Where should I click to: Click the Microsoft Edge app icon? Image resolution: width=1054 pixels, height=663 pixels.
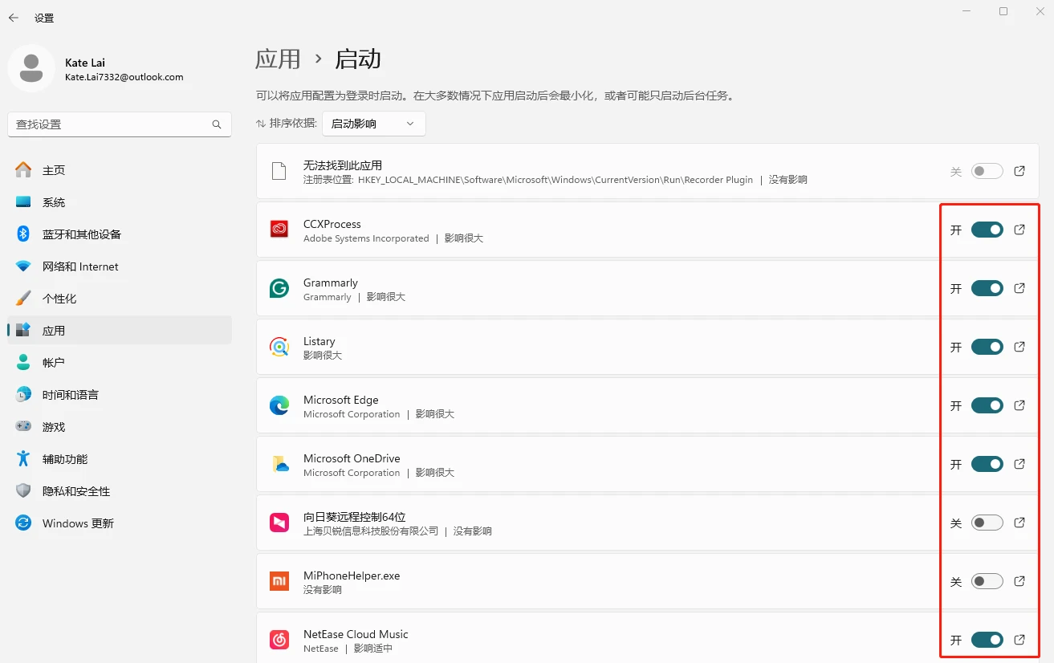point(279,406)
